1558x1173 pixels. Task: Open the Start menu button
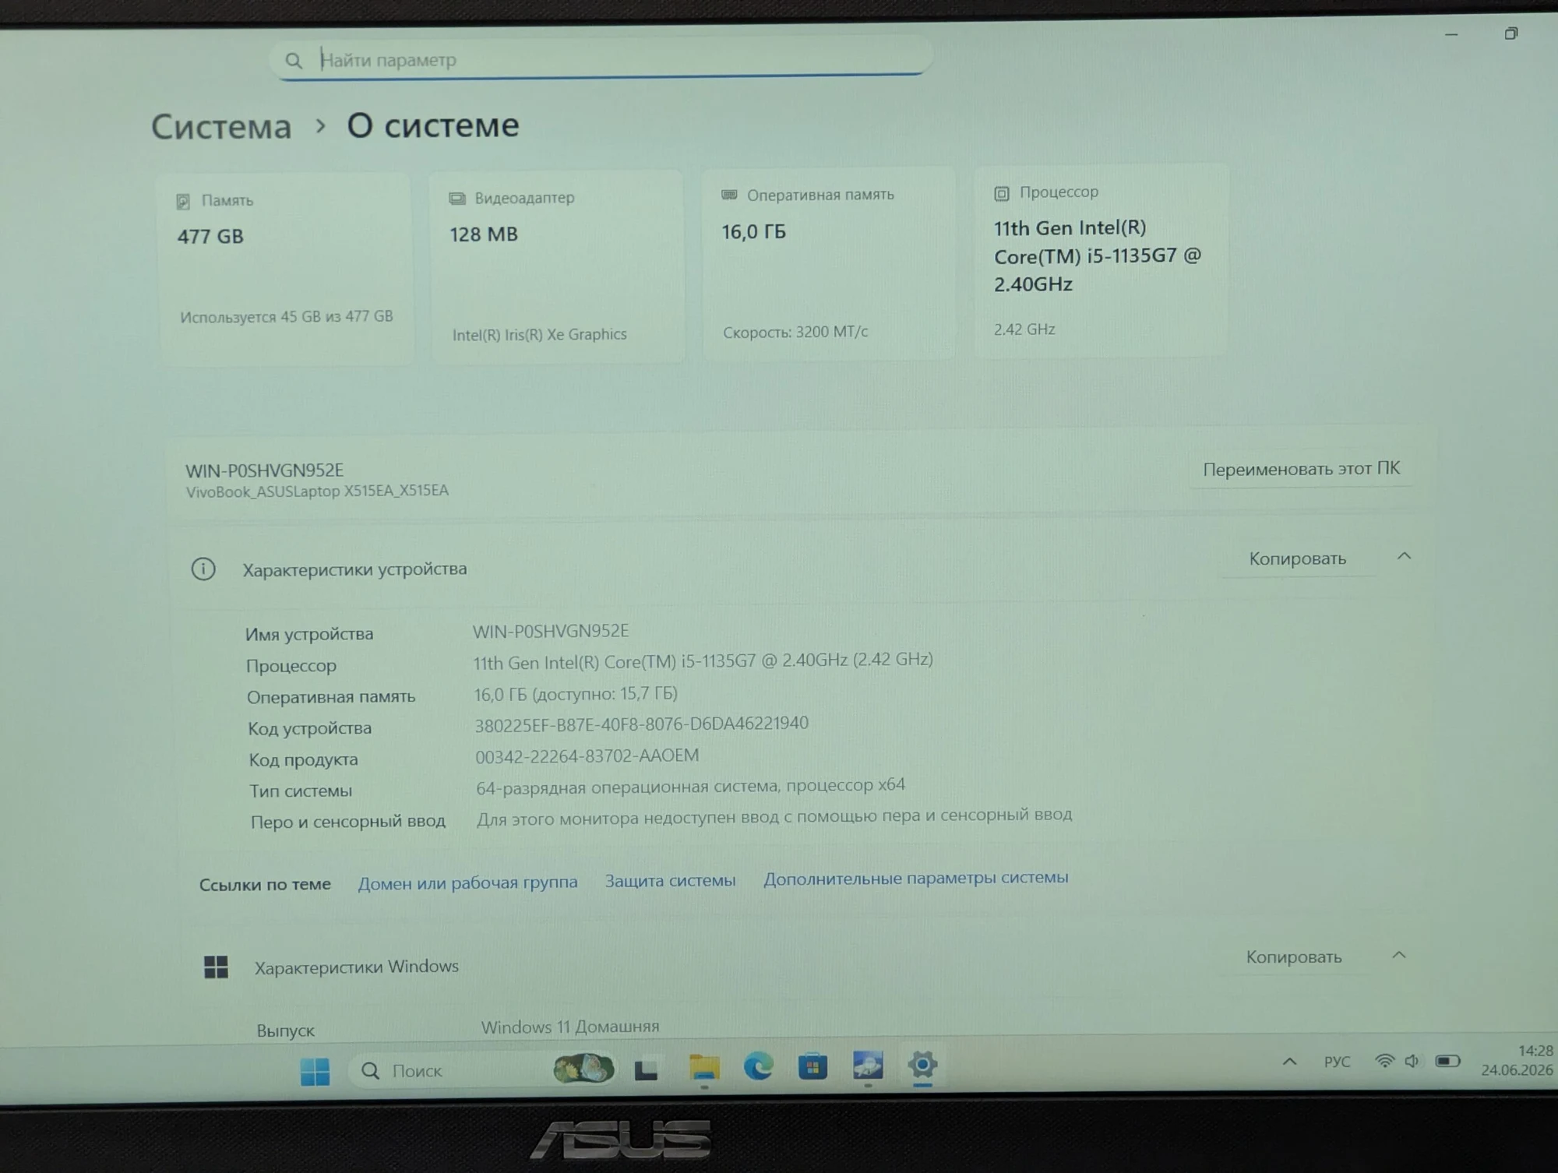tap(315, 1071)
